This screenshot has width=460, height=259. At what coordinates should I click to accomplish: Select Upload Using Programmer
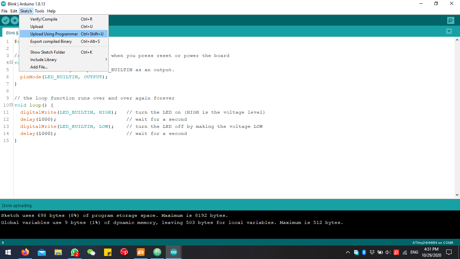[64, 34]
